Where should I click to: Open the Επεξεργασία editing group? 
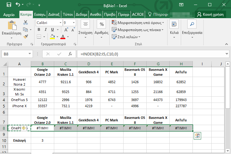(192, 29)
